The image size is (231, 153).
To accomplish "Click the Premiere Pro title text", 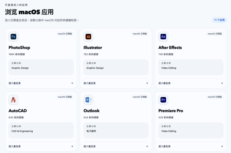I will [171, 110].
